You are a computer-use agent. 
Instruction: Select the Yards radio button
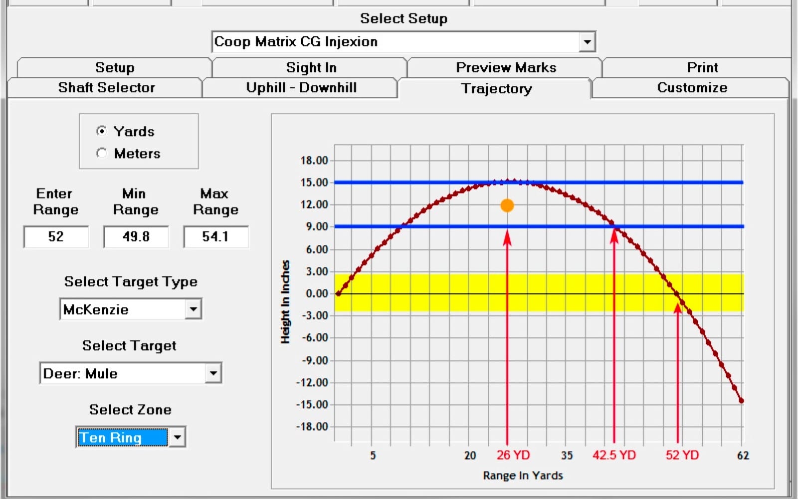102,131
